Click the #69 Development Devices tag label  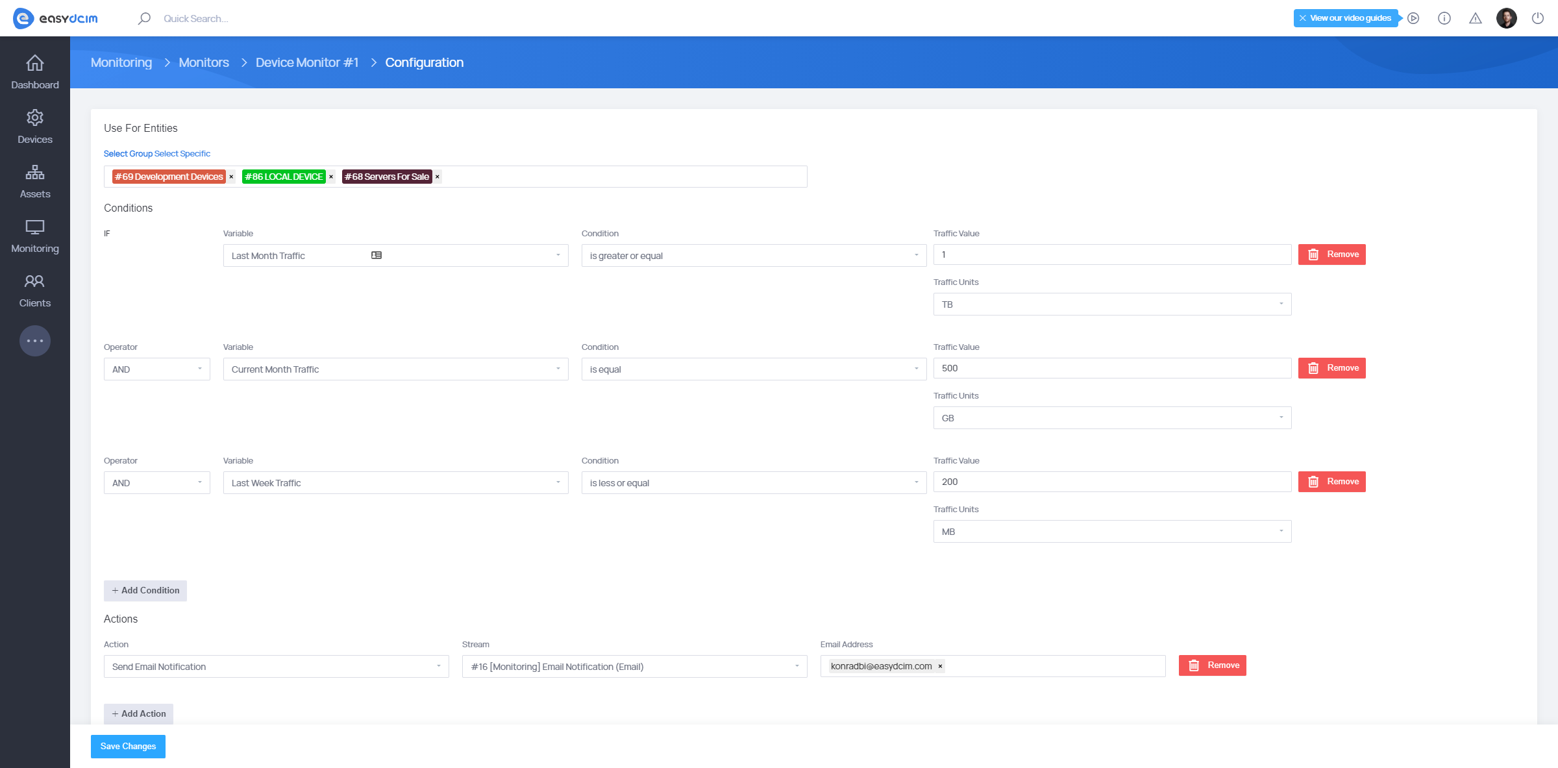click(169, 177)
